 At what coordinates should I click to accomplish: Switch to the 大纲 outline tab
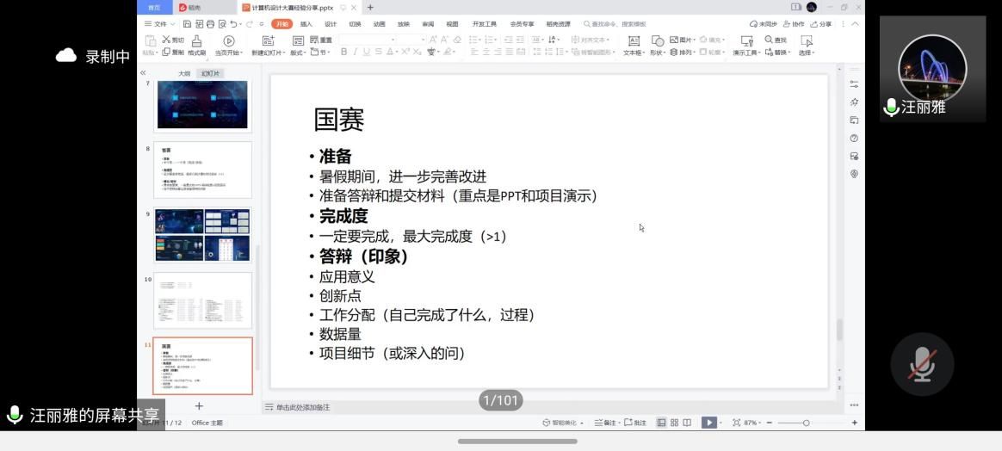[184, 73]
